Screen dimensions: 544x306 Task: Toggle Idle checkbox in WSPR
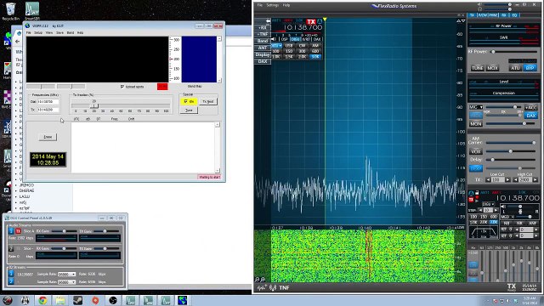click(x=186, y=101)
